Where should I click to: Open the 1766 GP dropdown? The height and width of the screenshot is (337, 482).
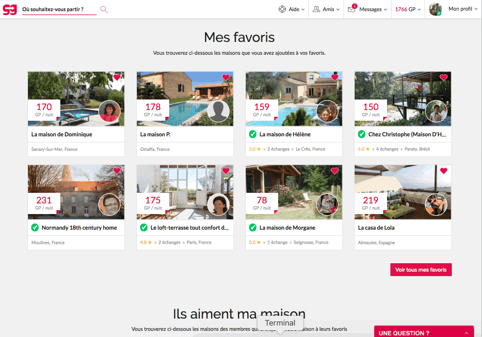click(408, 10)
